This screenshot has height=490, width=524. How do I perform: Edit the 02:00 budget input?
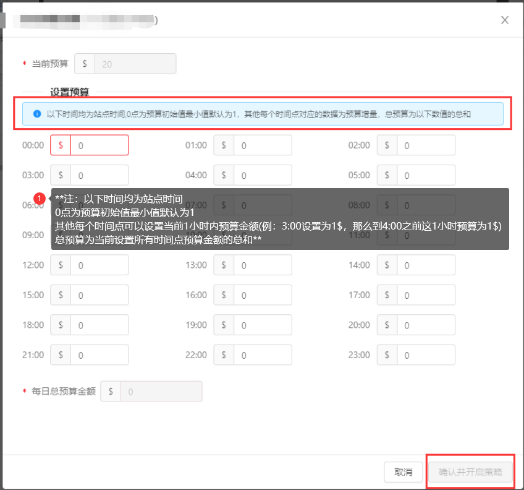[x=426, y=145]
